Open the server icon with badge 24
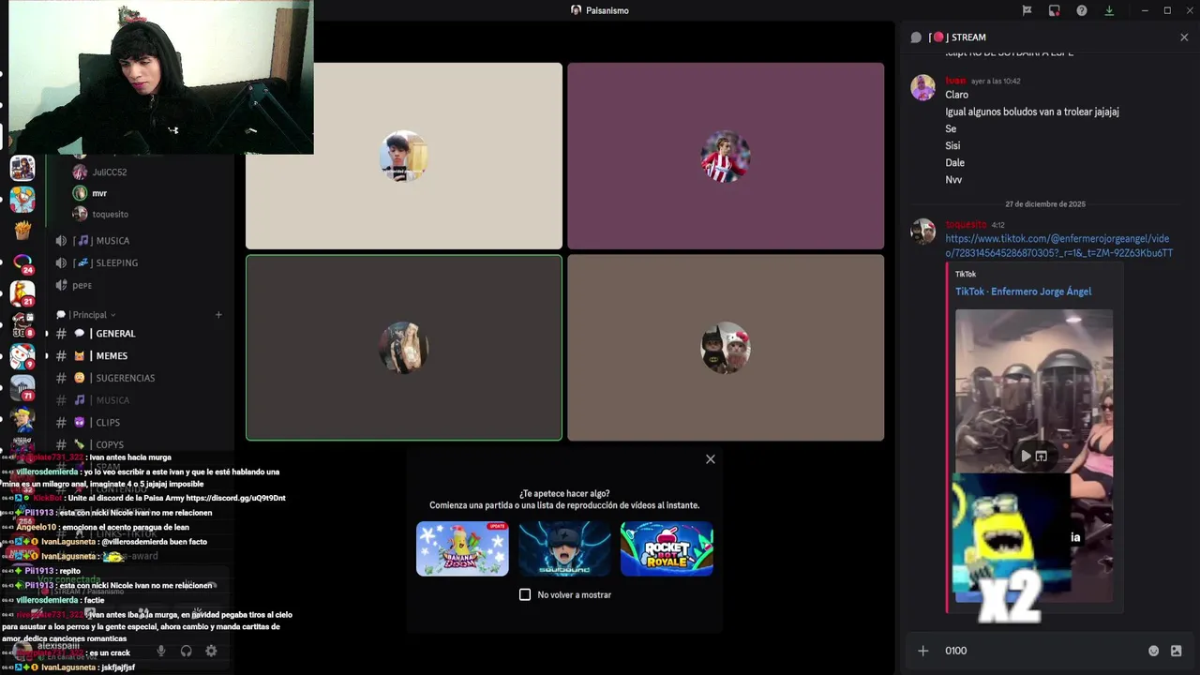Image resolution: width=1200 pixels, height=675 pixels. point(22,262)
